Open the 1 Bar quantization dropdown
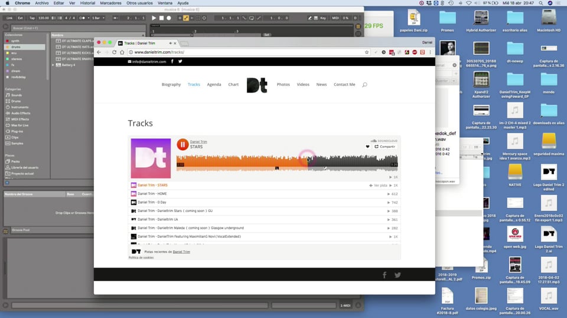 pyautogui.click(x=98, y=18)
